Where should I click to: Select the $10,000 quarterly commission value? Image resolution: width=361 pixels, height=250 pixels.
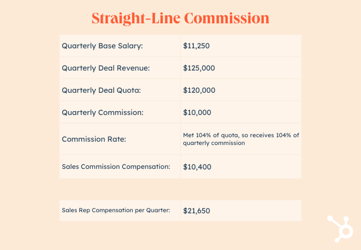tap(197, 112)
